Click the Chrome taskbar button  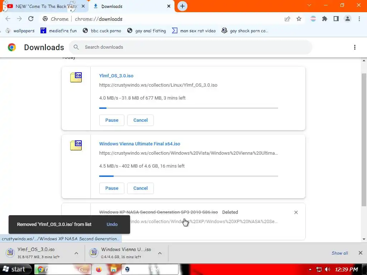63,269
